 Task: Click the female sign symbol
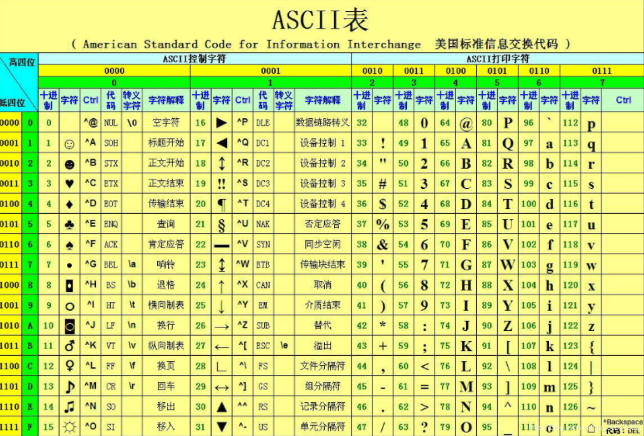pos(69,366)
